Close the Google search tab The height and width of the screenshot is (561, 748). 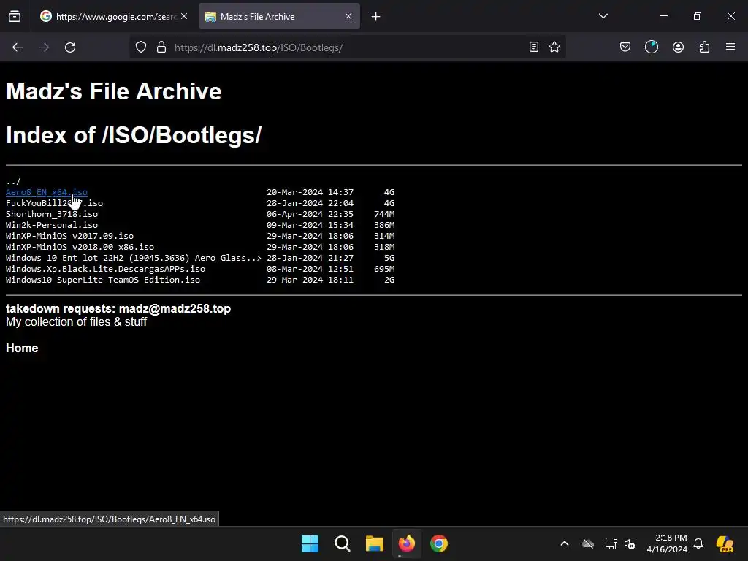point(184,16)
